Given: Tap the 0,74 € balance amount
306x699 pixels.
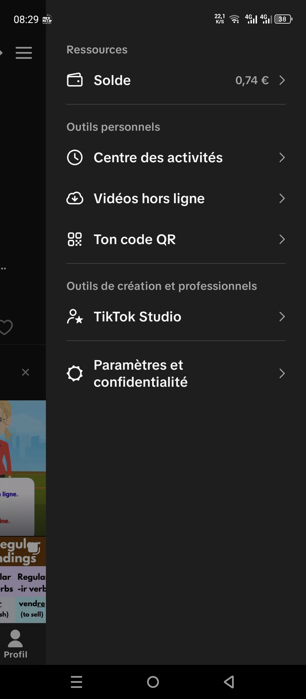Looking at the screenshot, I should [252, 80].
